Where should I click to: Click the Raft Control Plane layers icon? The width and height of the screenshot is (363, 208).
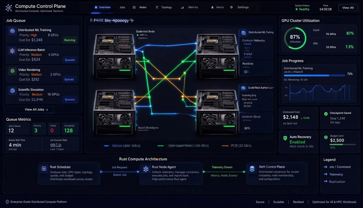click(x=252, y=169)
